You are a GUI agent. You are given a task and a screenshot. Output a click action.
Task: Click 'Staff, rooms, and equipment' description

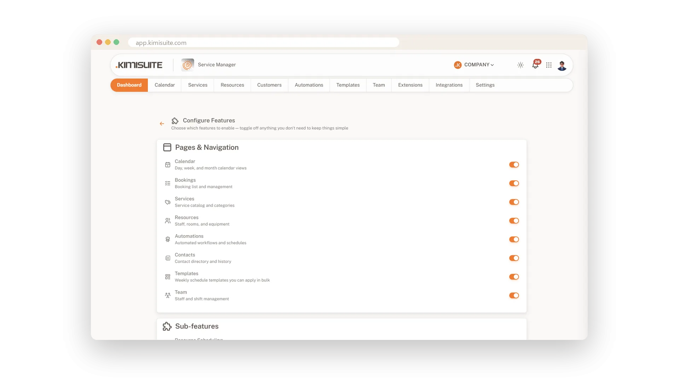pyautogui.click(x=202, y=224)
